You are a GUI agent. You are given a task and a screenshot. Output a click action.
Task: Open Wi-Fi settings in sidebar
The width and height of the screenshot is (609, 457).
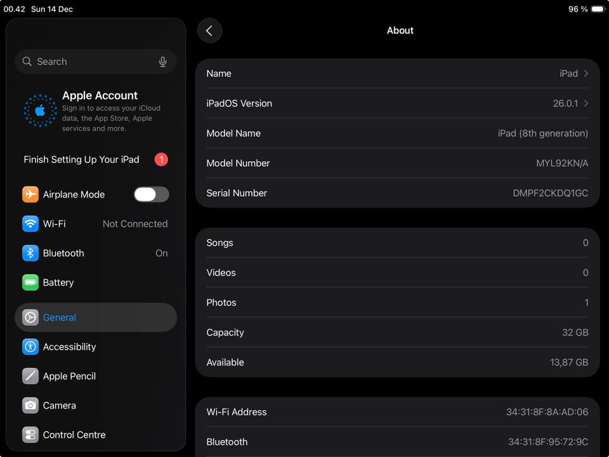[96, 224]
